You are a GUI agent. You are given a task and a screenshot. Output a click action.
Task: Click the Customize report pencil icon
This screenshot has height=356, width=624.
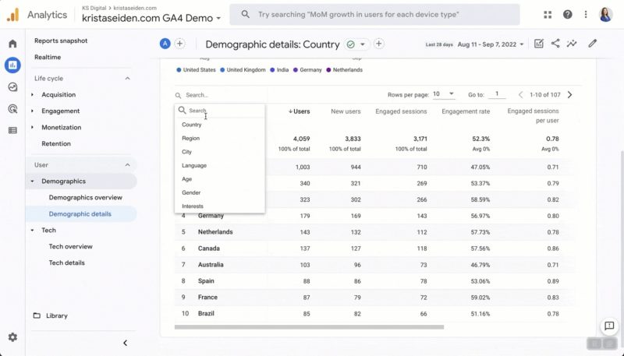[x=593, y=44]
